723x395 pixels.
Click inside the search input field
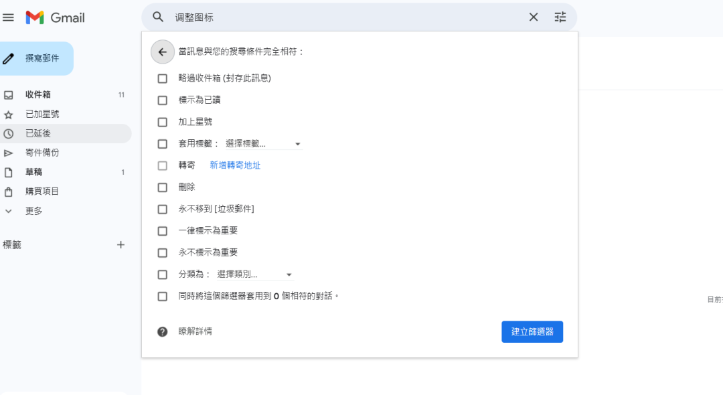pos(335,17)
